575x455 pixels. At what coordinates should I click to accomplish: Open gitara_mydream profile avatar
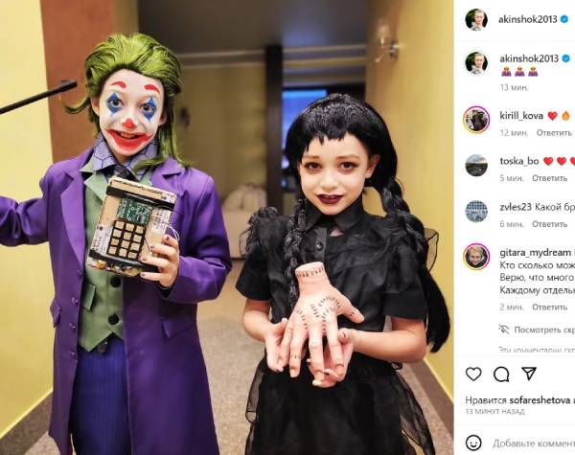pyautogui.click(x=476, y=257)
